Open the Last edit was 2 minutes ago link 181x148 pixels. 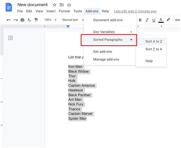point(135,11)
